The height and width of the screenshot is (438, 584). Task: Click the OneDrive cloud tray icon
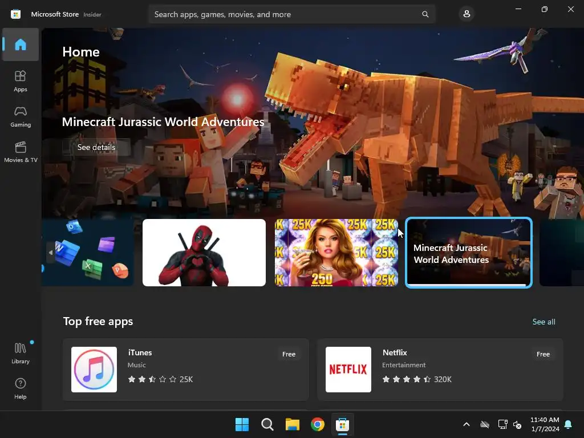point(485,424)
